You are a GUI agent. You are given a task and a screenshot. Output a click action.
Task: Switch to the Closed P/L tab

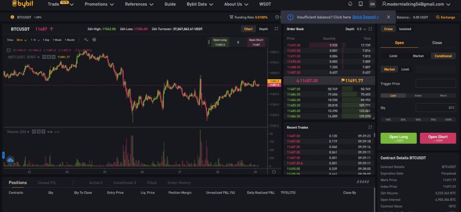point(47,183)
